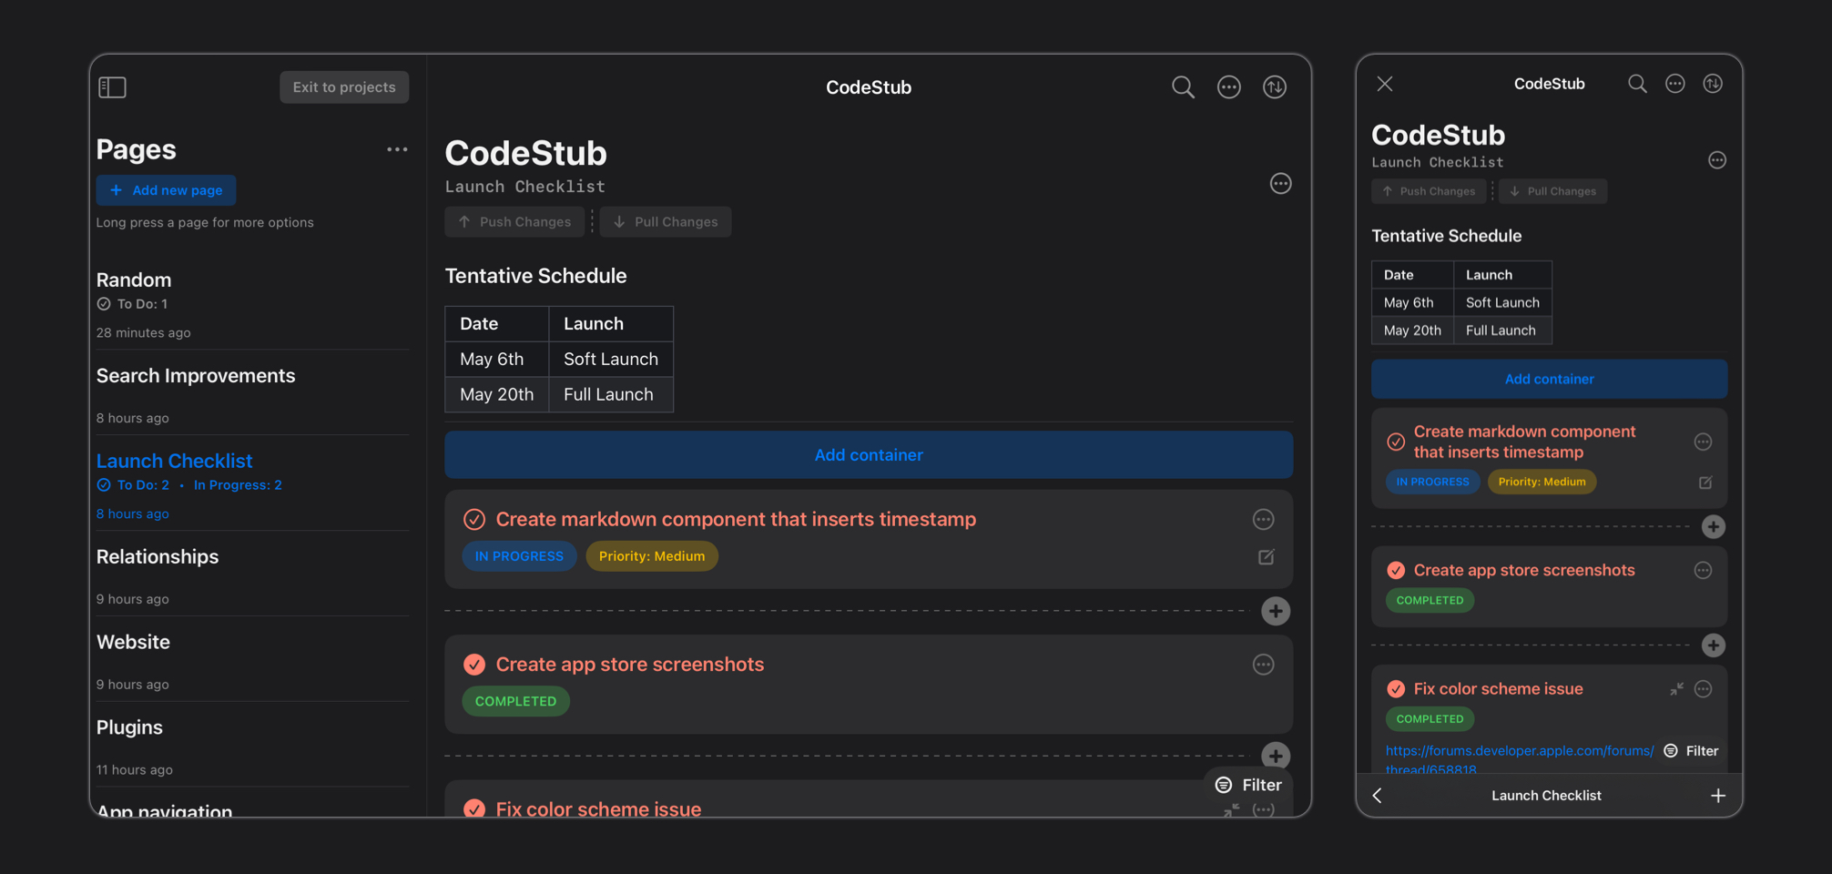Toggle the check on Create app store screenshots
The height and width of the screenshot is (874, 1832).
(473, 665)
